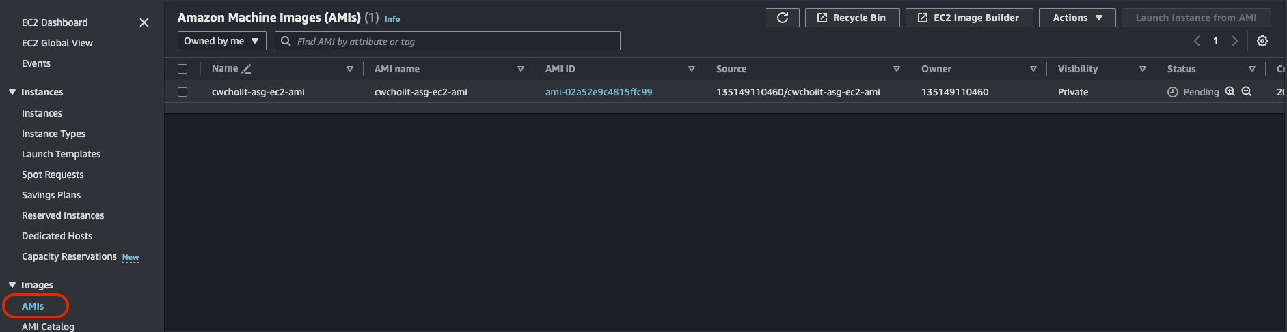This screenshot has height=332, width=1287.
Task: Click Source cell 135149110460/cwchoiit-asg-ec2-ami
Action: [x=798, y=92]
